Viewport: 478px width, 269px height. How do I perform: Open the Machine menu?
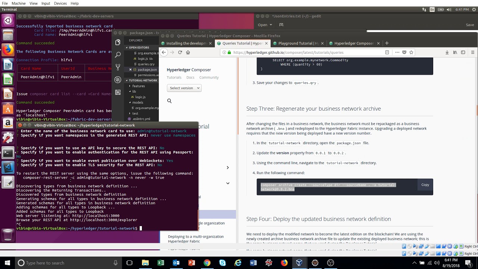pyautogui.click(x=19, y=3)
